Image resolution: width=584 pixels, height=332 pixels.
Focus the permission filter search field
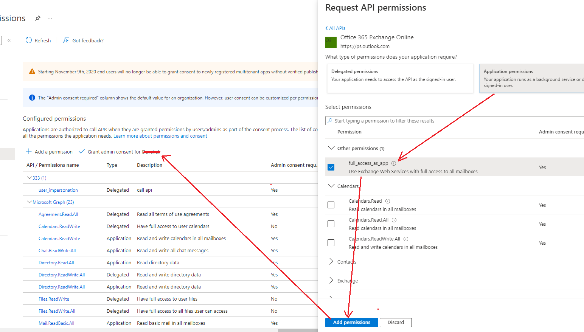(x=455, y=121)
